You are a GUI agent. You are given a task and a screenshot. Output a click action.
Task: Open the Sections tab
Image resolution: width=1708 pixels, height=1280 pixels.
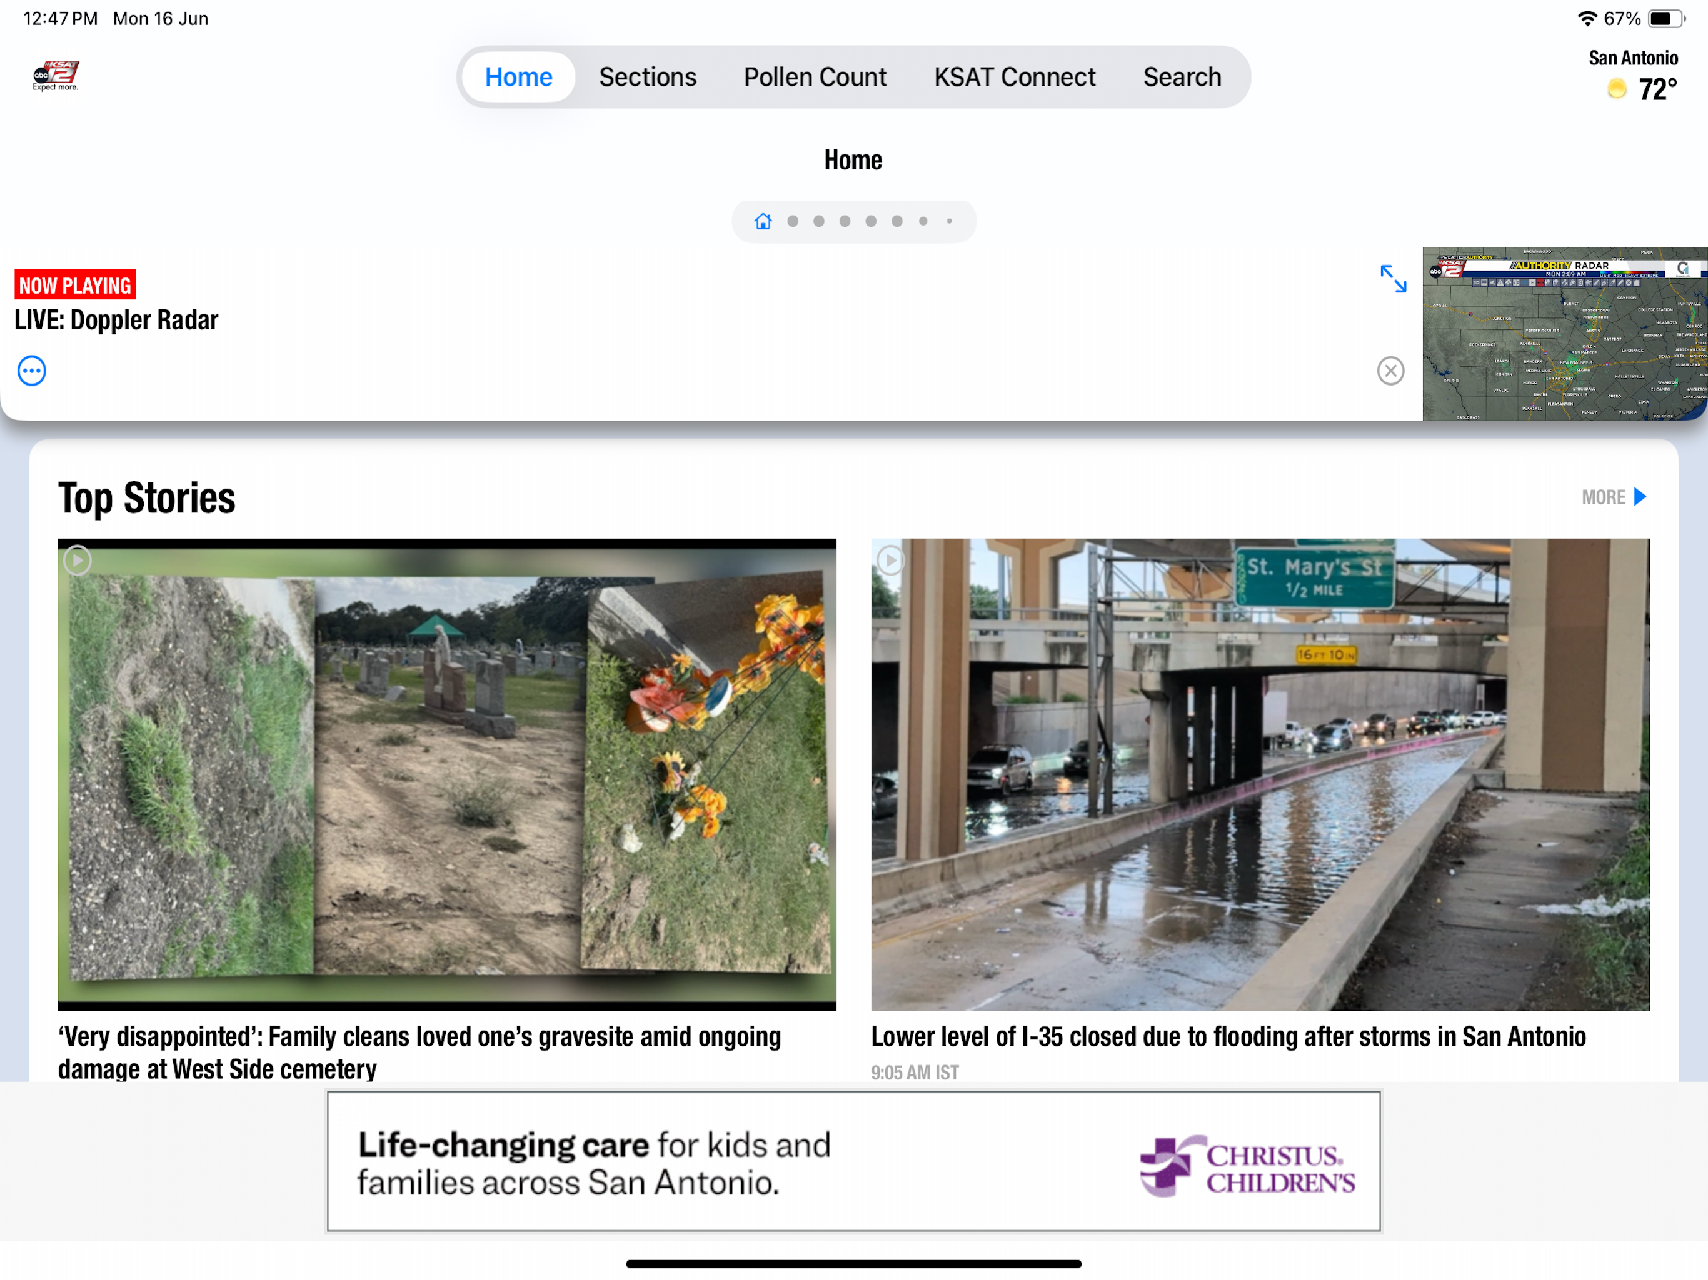647,77
